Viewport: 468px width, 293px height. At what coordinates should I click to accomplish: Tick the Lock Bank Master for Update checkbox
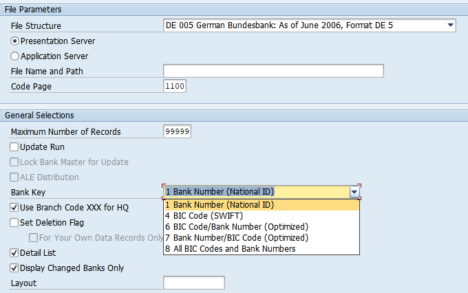coord(14,162)
